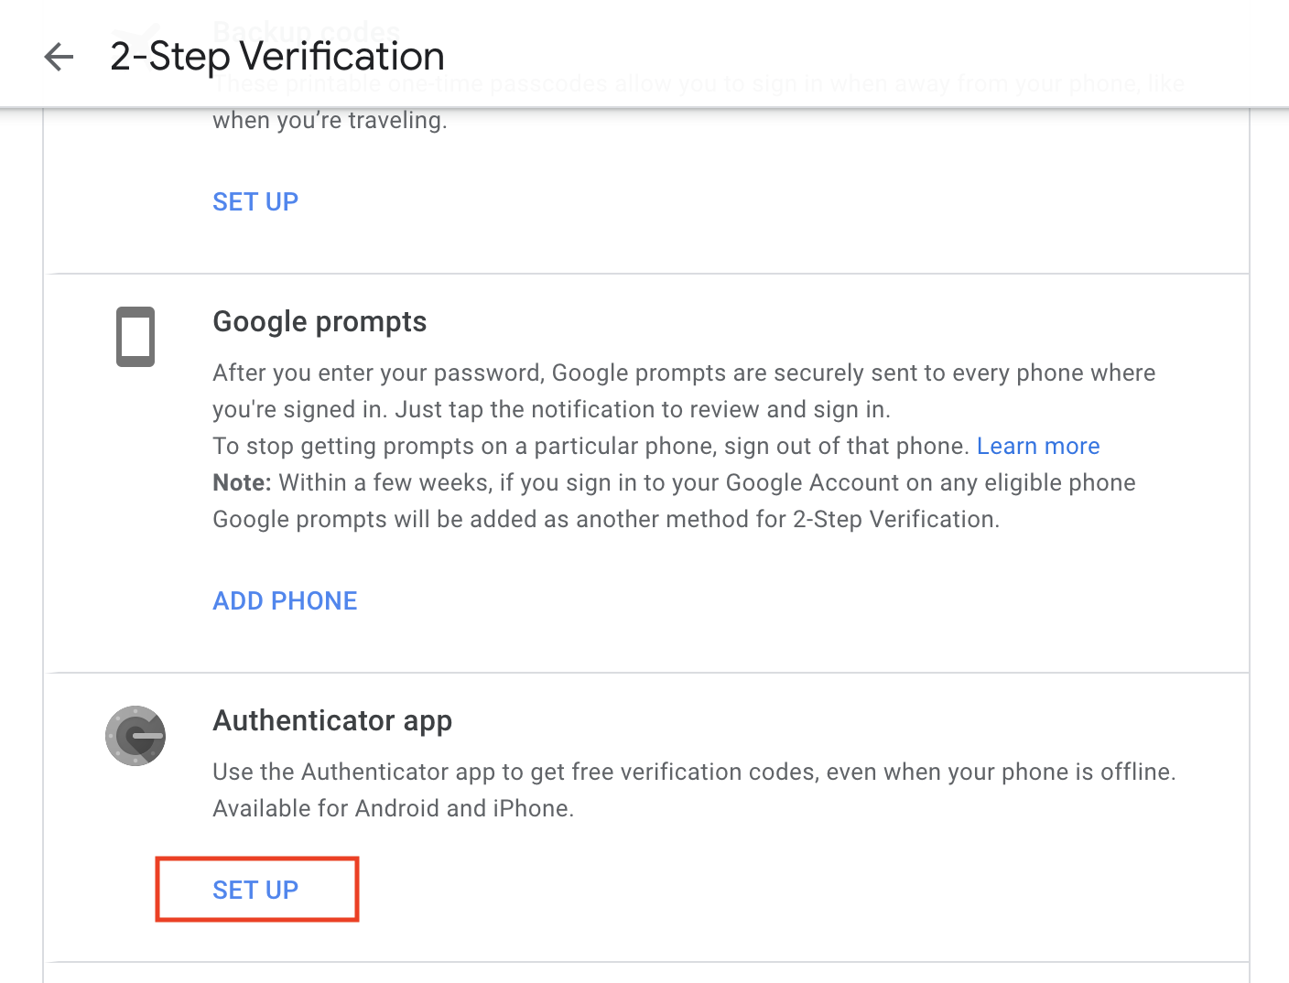Go back using the arrow icon
The width and height of the screenshot is (1289, 983).
[59, 57]
